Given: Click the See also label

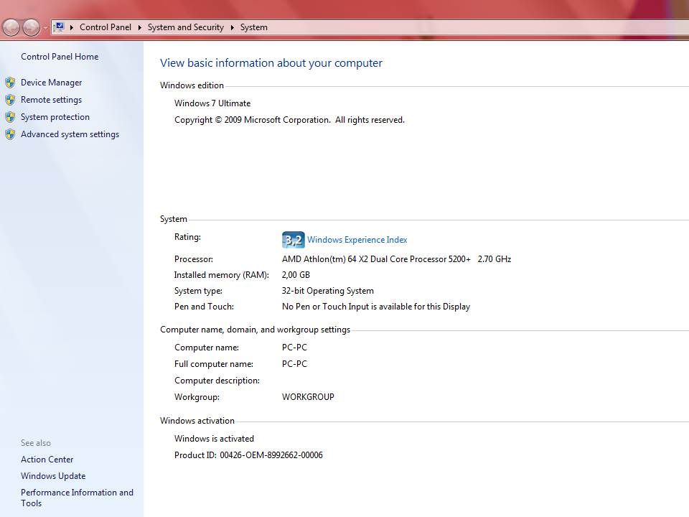Looking at the screenshot, I should 36,443.
